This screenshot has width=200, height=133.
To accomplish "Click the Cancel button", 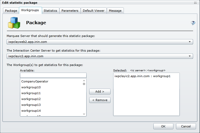I will (x=186, y=126).
